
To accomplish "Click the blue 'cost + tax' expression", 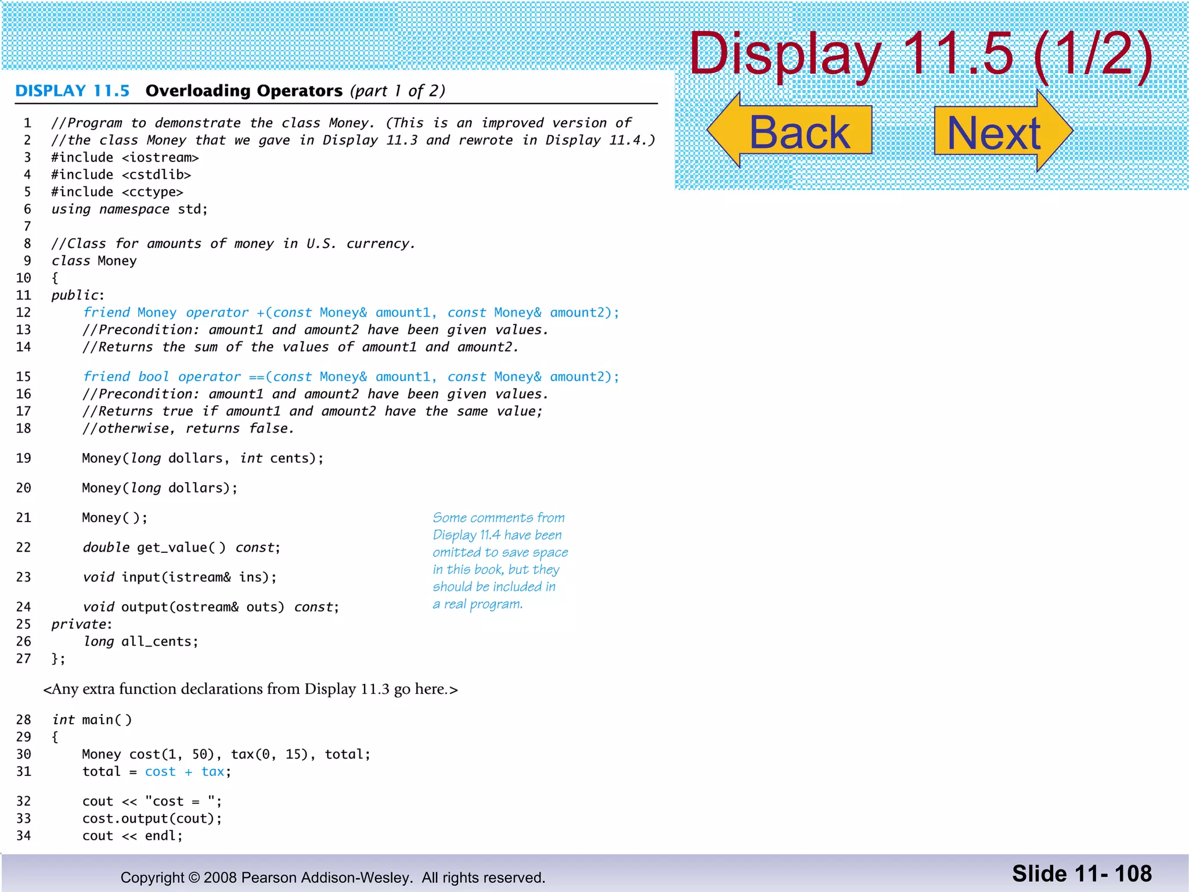I will (185, 772).
